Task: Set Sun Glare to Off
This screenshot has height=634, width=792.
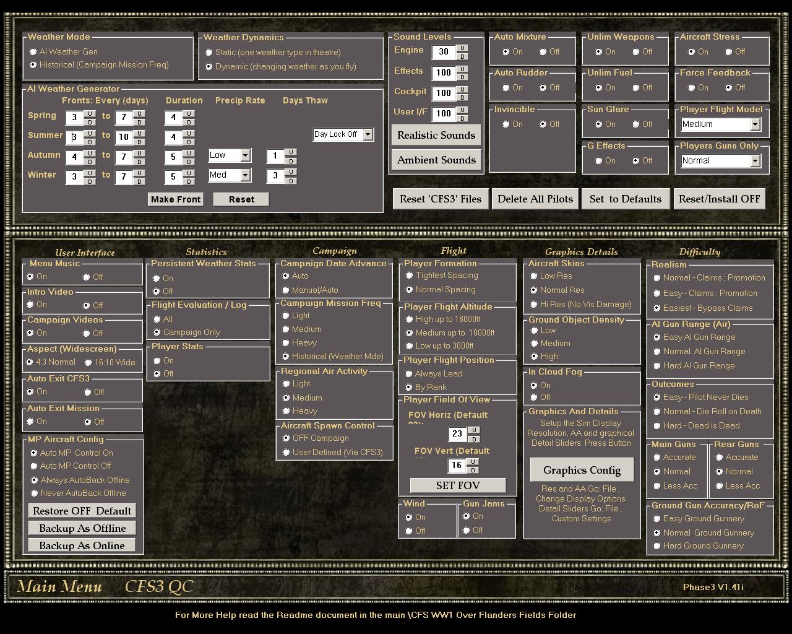Action: tap(635, 124)
